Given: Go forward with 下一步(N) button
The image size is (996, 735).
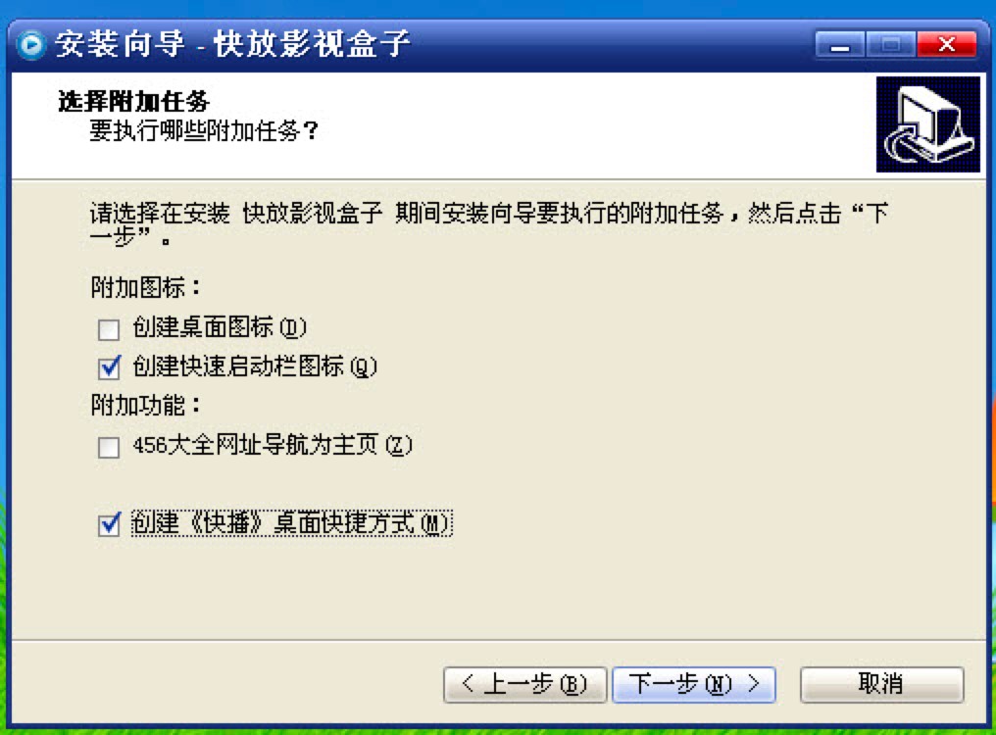Looking at the screenshot, I should (x=694, y=684).
